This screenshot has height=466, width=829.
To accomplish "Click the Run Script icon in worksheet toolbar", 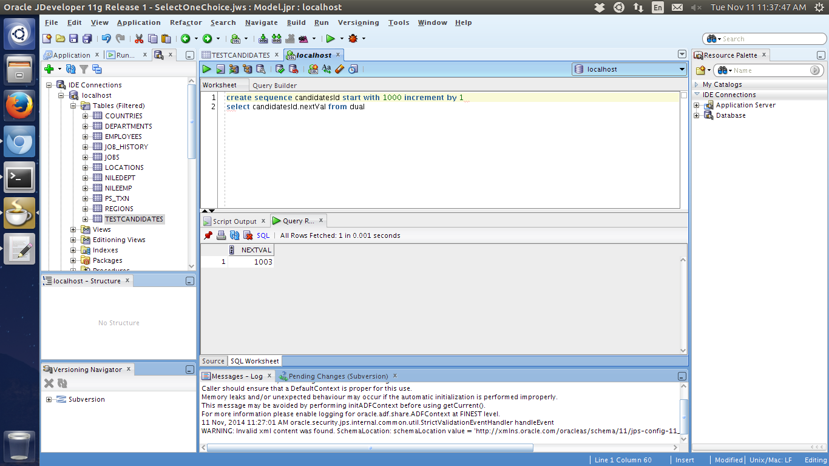I will click(220, 69).
